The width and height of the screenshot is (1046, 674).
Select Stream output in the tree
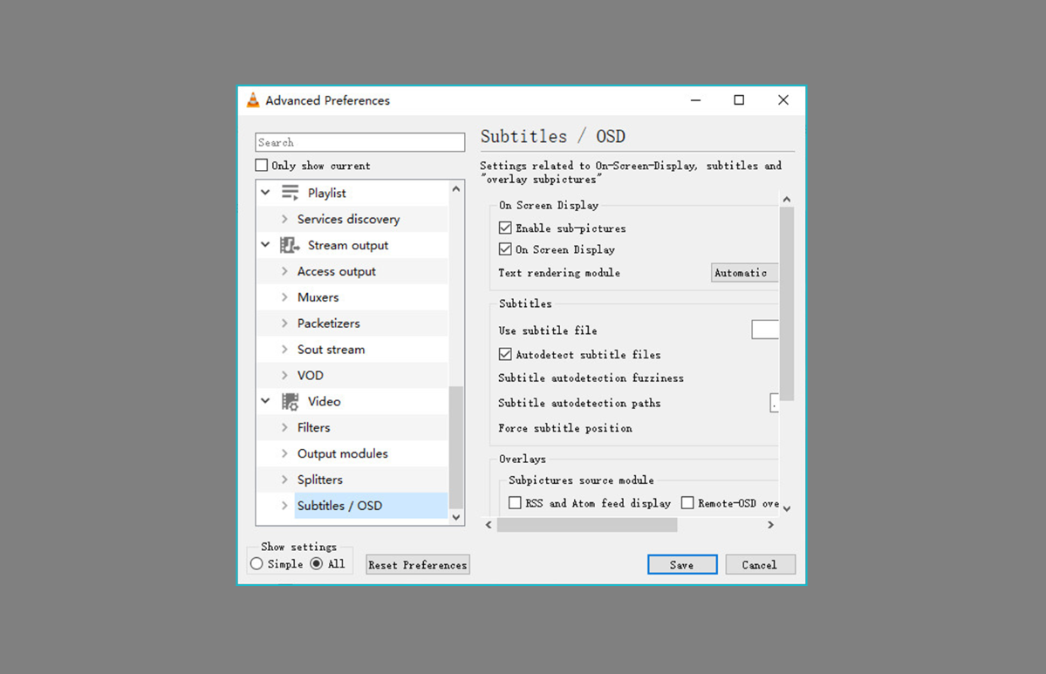[x=347, y=245]
